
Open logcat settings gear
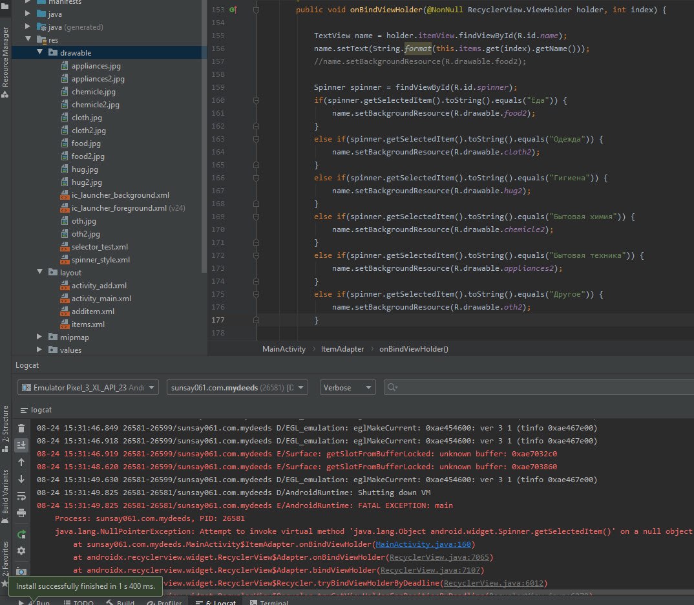(x=21, y=551)
